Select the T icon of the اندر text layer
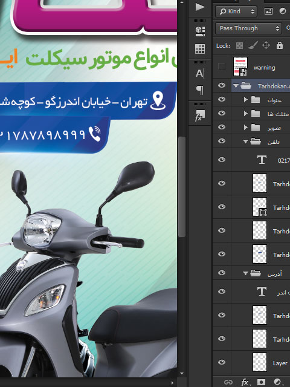 coord(262,291)
